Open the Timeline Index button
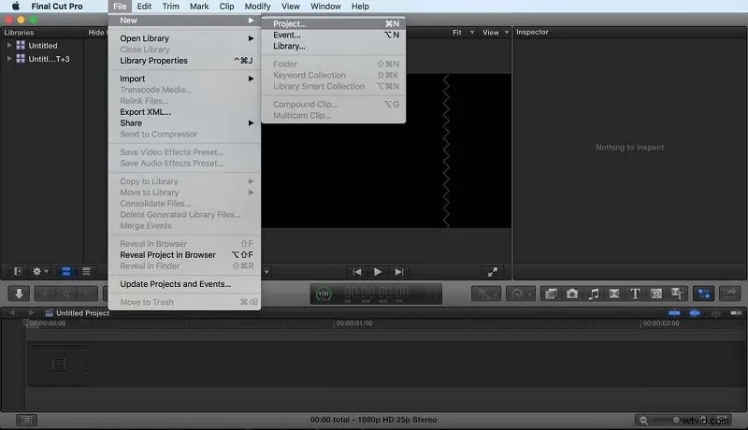The height and width of the screenshot is (430, 748). [x=27, y=420]
